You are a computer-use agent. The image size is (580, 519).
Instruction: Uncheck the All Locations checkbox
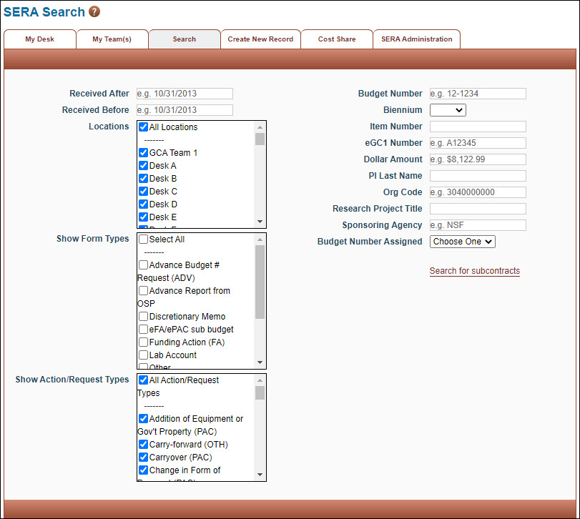point(144,127)
